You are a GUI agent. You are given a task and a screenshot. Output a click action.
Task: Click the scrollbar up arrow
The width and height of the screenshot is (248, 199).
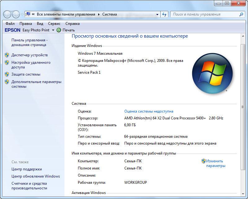pyautogui.click(x=243, y=36)
